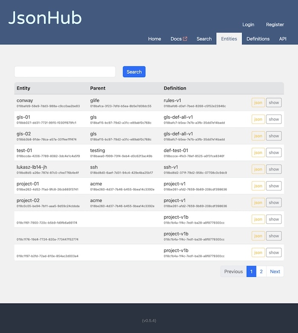Open json for gls-01 entity
This screenshot has height=333, width=298.
(258, 119)
